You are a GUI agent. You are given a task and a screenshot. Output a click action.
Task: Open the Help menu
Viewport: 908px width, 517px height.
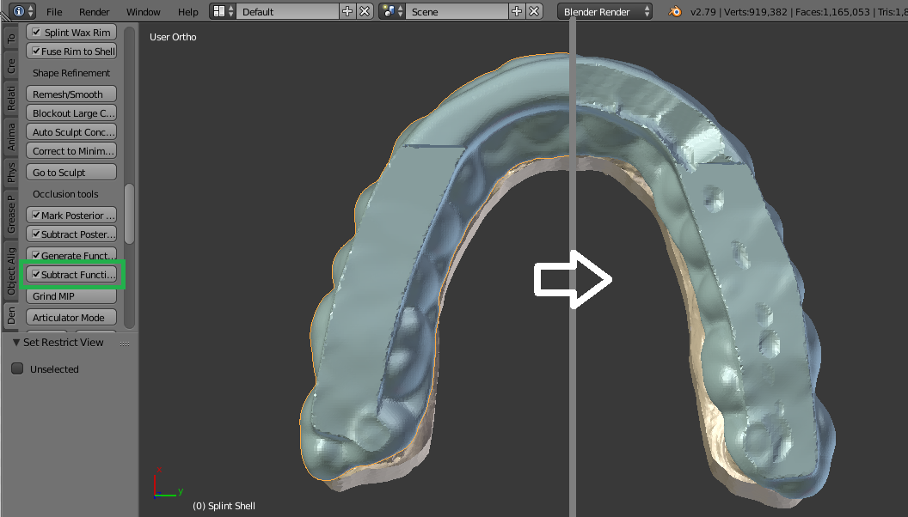pyautogui.click(x=187, y=11)
